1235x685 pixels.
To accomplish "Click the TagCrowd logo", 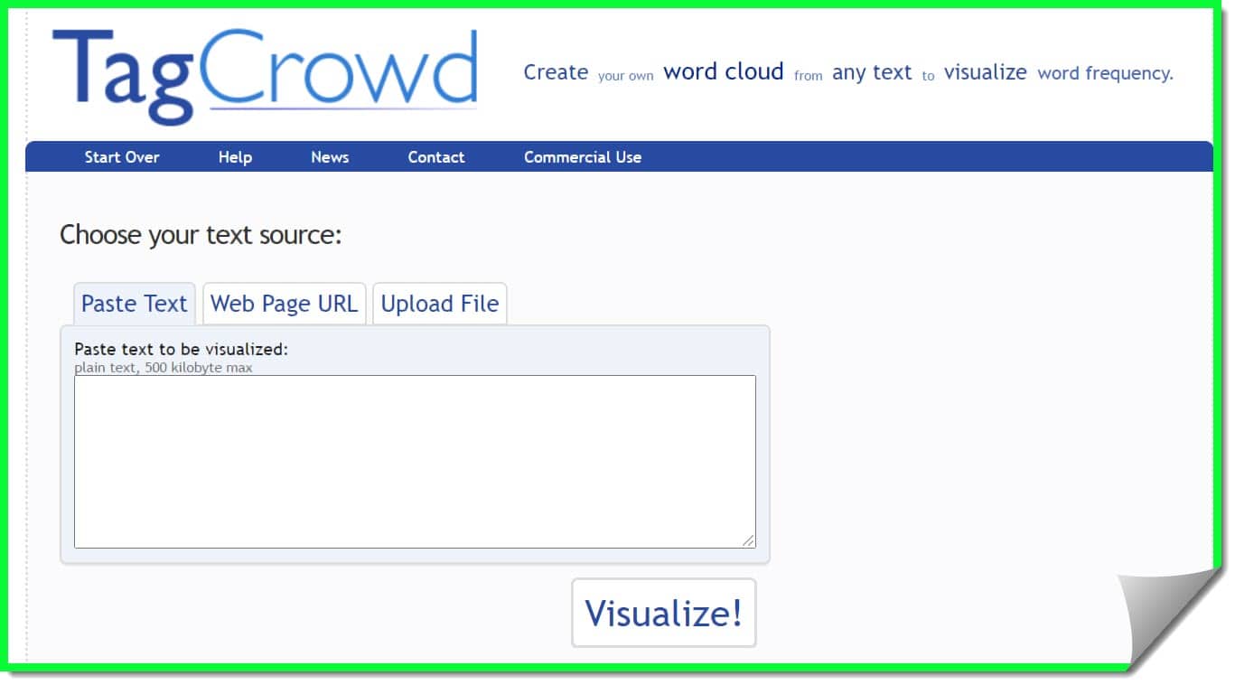I will coord(265,75).
